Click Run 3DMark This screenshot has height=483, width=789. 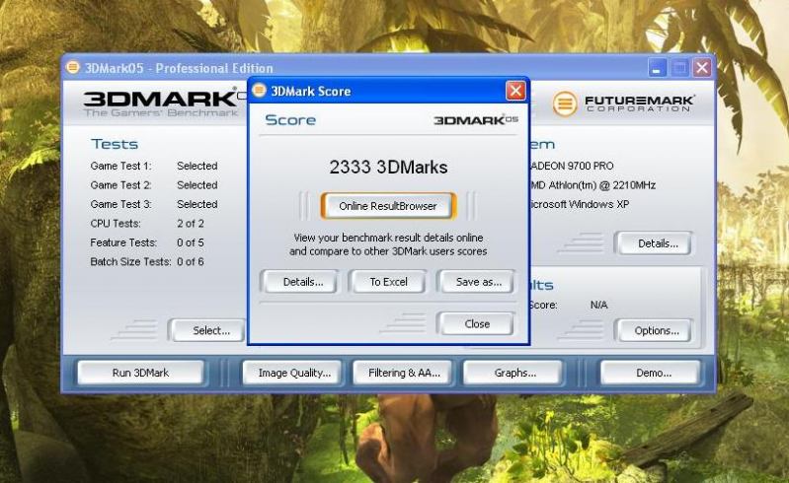pyautogui.click(x=140, y=373)
